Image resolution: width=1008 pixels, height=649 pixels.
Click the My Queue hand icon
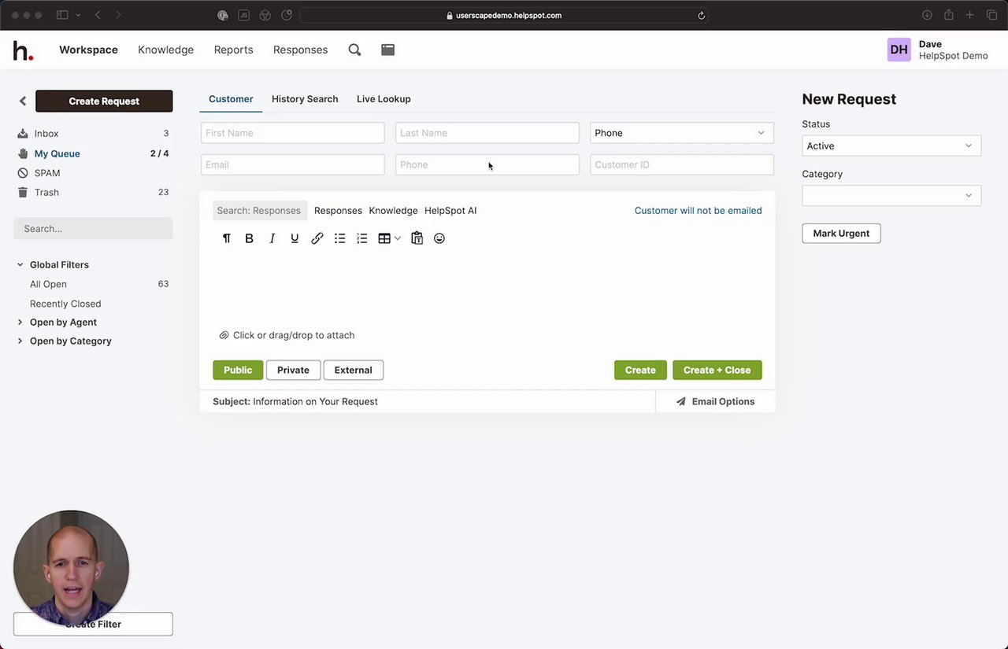click(x=23, y=153)
